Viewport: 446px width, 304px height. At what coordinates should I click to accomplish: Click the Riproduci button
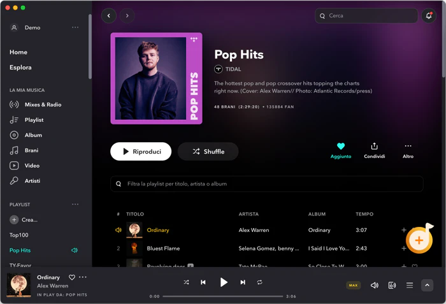tap(141, 152)
